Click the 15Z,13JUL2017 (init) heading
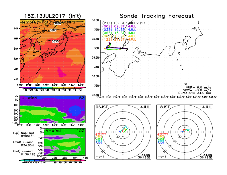This screenshot has height=175, width=227. 53,16
